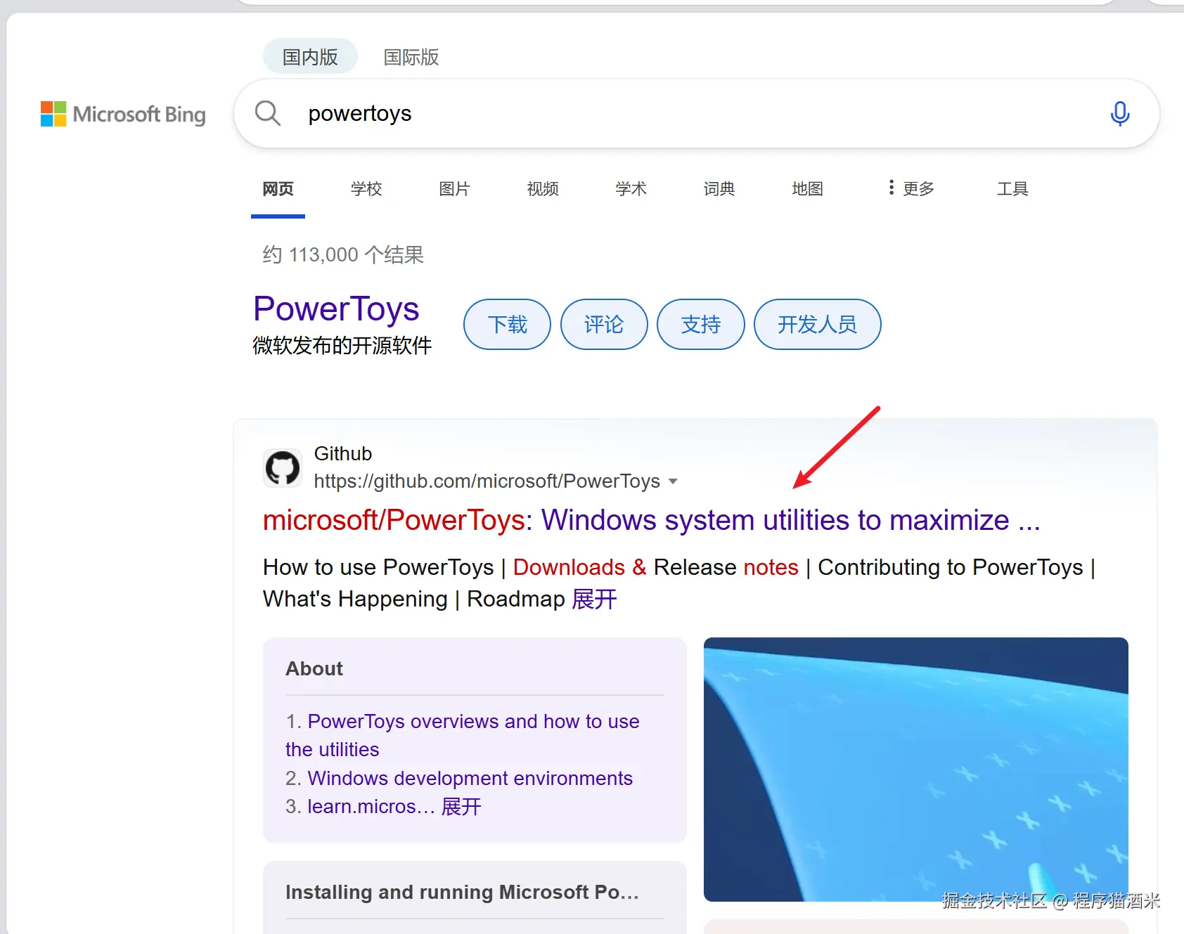Viewport: 1184px width, 934px height.
Task: Open the blue PowerToys preview image
Action: (915, 770)
